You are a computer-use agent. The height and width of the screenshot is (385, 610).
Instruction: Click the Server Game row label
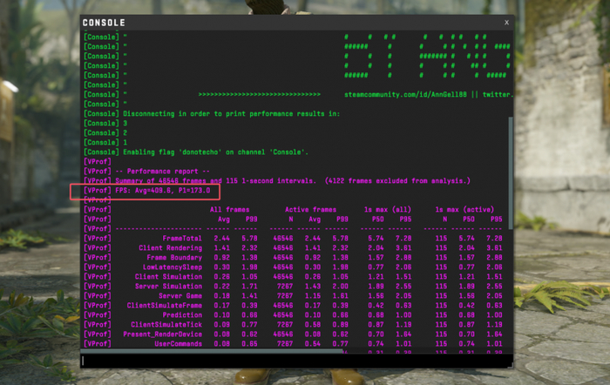pyautogui.click(x=180, y=296)
